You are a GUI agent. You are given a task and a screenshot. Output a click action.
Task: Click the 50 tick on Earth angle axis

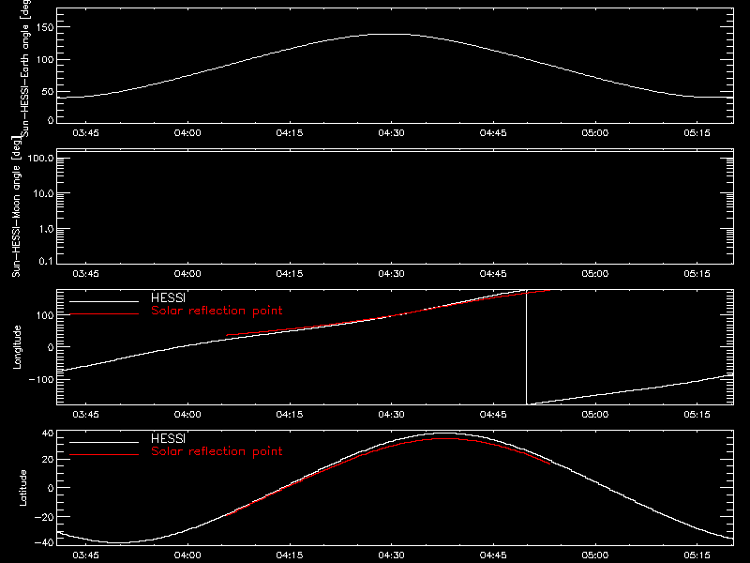(48, 91)
